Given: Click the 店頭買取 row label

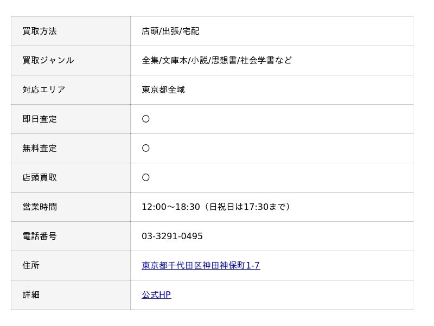Looking at the screenshot, I should (40, 177).
